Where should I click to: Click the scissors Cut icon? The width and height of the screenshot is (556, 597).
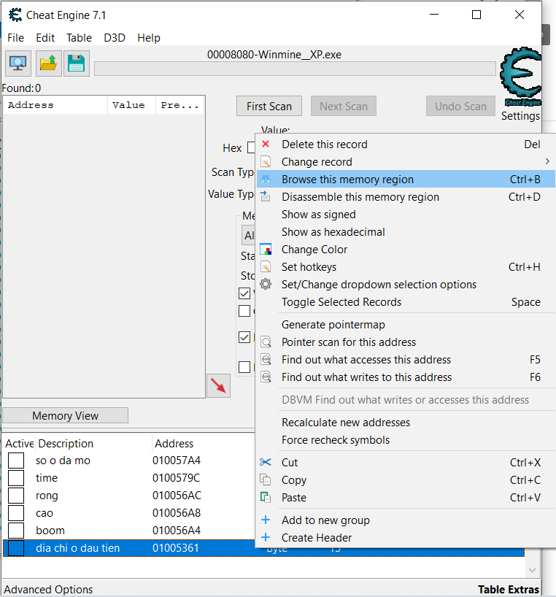point(266,462)
